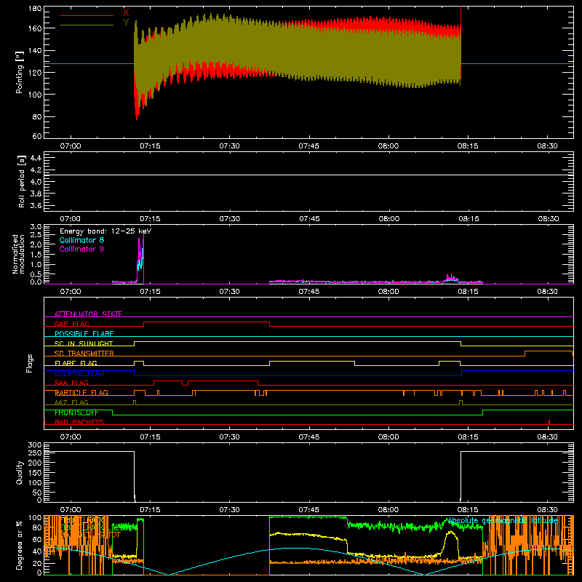This screenshot has width=582, height=582.
Task: Click the olive Y legend line sample
Action: tap(87, 25)
